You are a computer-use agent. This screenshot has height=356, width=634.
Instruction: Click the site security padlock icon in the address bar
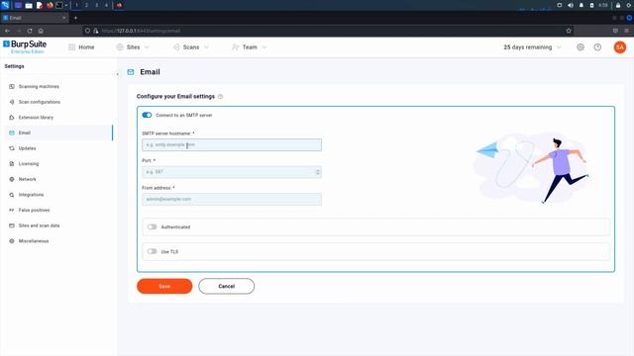tap(96, 31)
